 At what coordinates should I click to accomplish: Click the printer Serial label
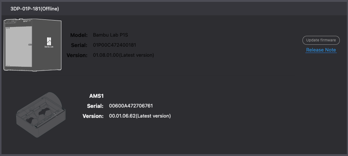[79, 45]
